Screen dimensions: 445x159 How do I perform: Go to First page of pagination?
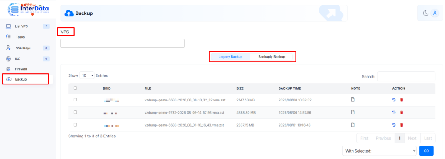tap(364, 138)
